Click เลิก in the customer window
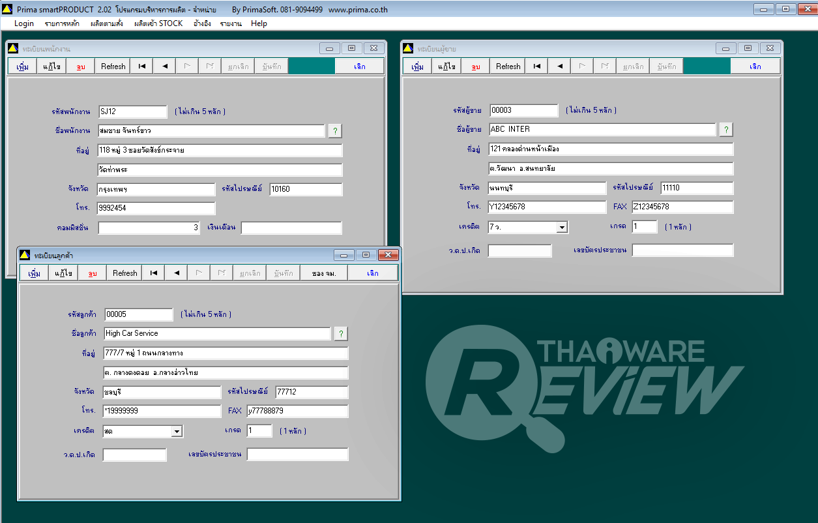This screenshot has height=523, width=818. tap(373, 273)
